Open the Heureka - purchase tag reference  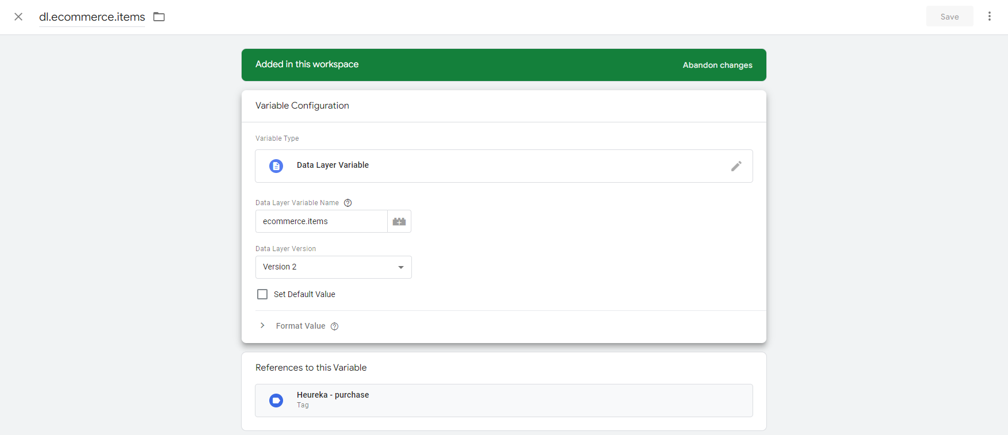[504, 401]
